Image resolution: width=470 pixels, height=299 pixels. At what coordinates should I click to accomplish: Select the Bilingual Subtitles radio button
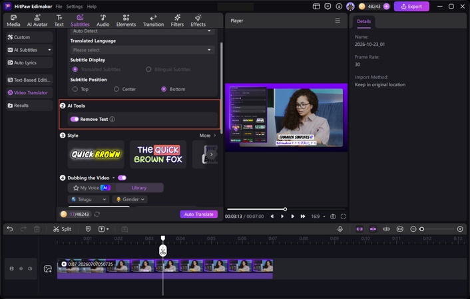pos(148,69)
